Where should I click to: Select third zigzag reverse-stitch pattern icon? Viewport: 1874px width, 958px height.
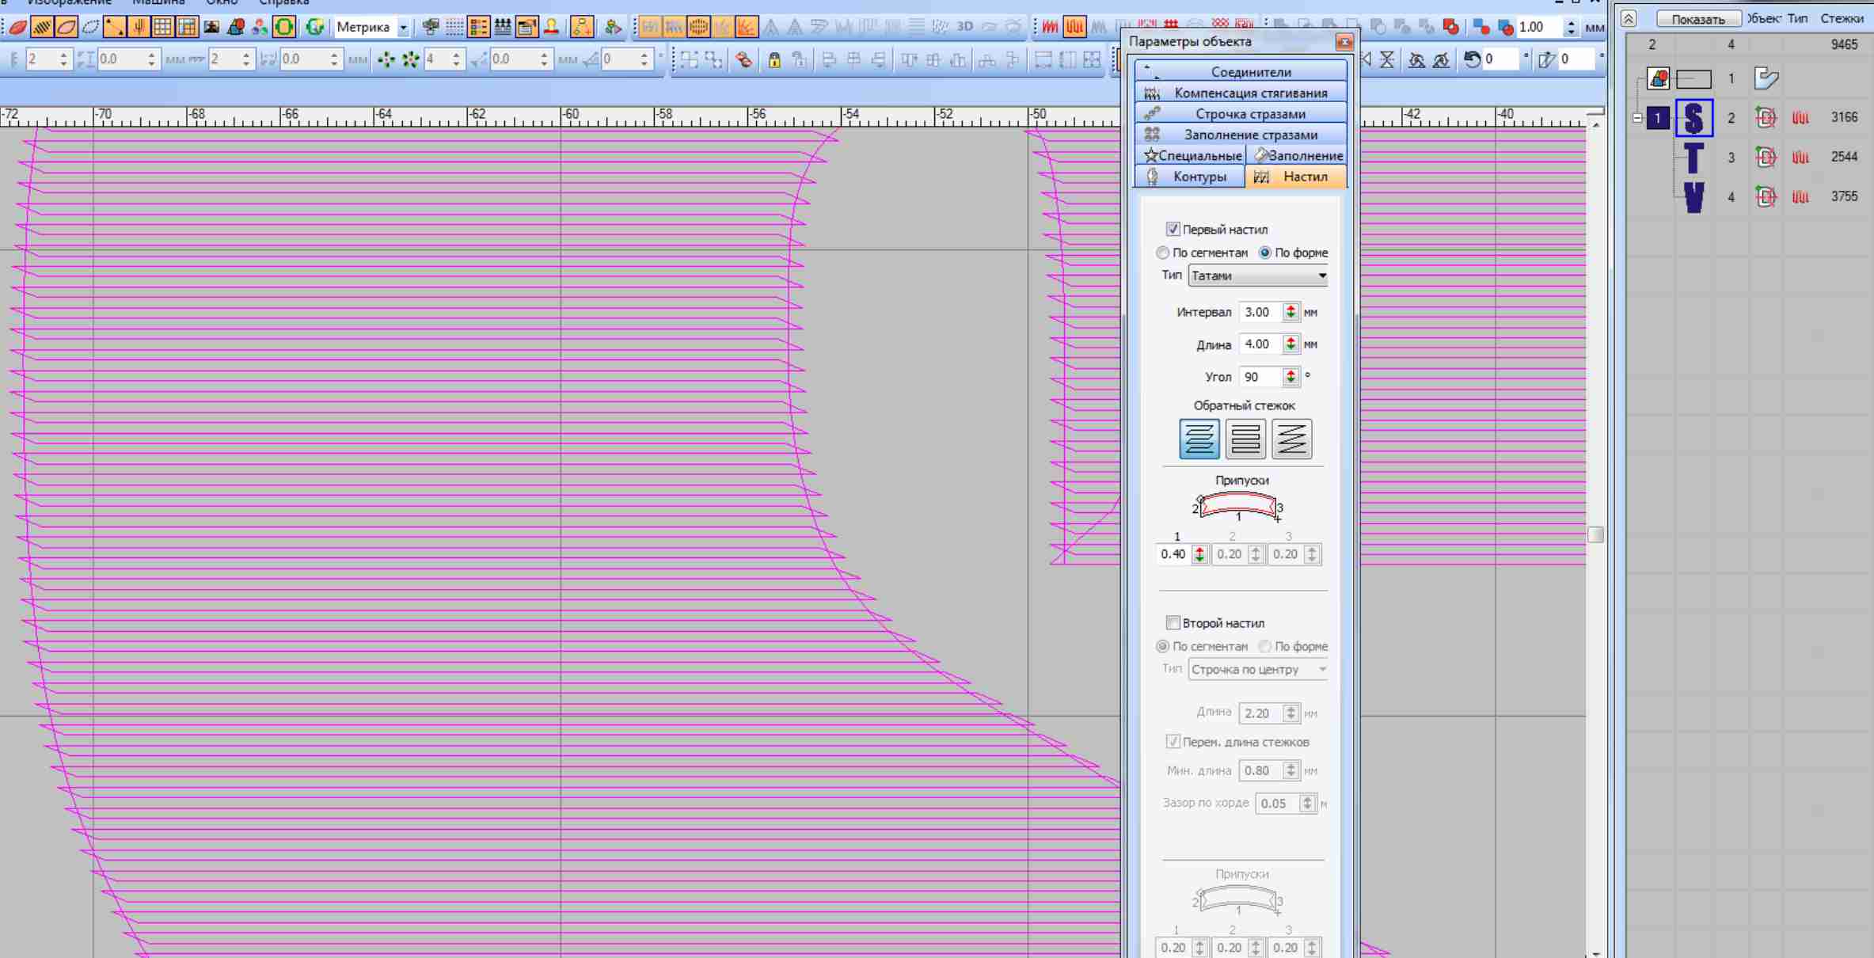point(1291,439)
